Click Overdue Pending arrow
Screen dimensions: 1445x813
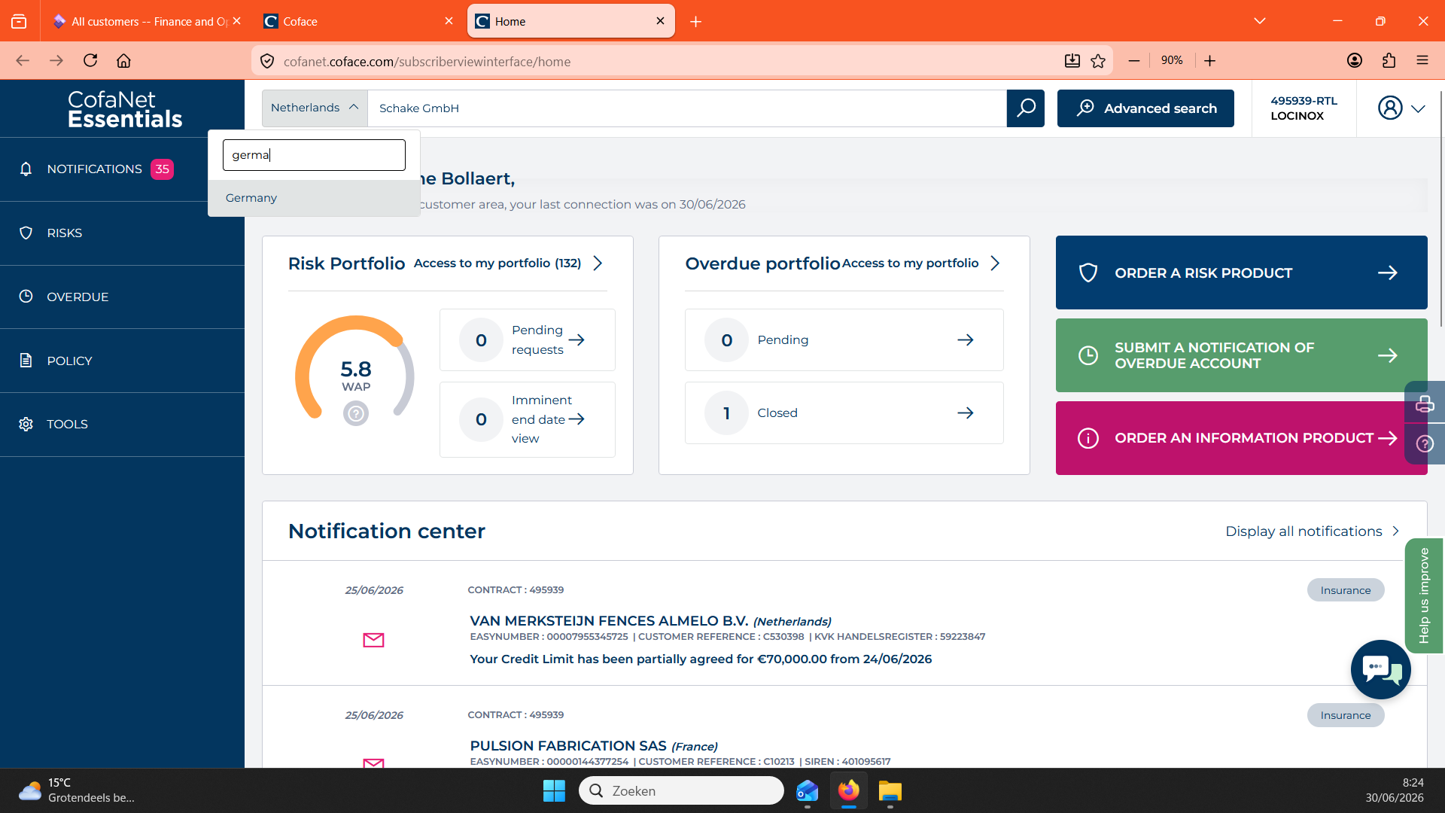coord(966,340)
